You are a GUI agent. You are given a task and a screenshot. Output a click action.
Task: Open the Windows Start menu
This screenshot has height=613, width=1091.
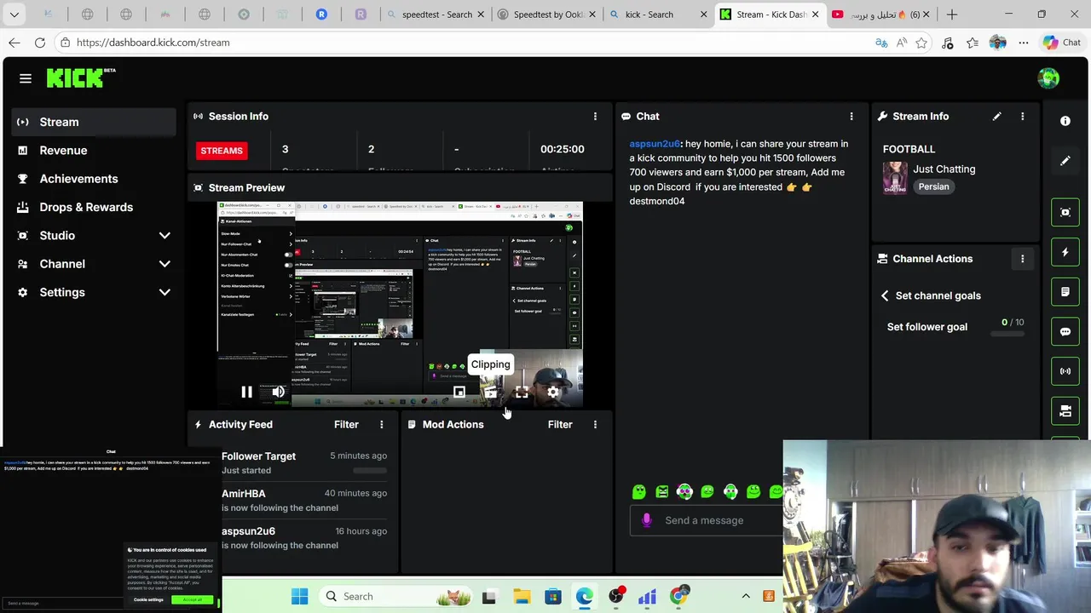(x=299, y=596)
